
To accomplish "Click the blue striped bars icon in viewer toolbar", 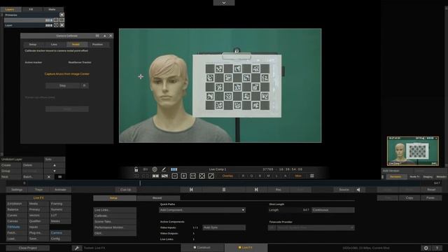I will (174, 169).
